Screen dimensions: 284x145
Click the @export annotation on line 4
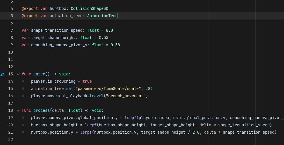click(x=30, y=9)
